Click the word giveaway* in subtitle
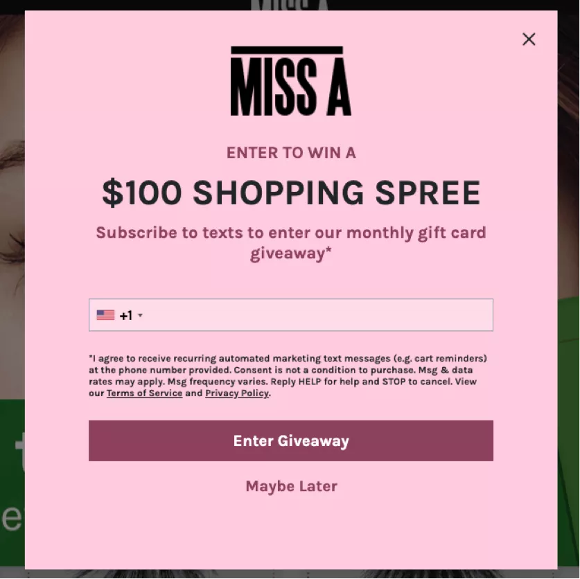The height and width of the screenshot is (579, 580). (x=291, y=253)
